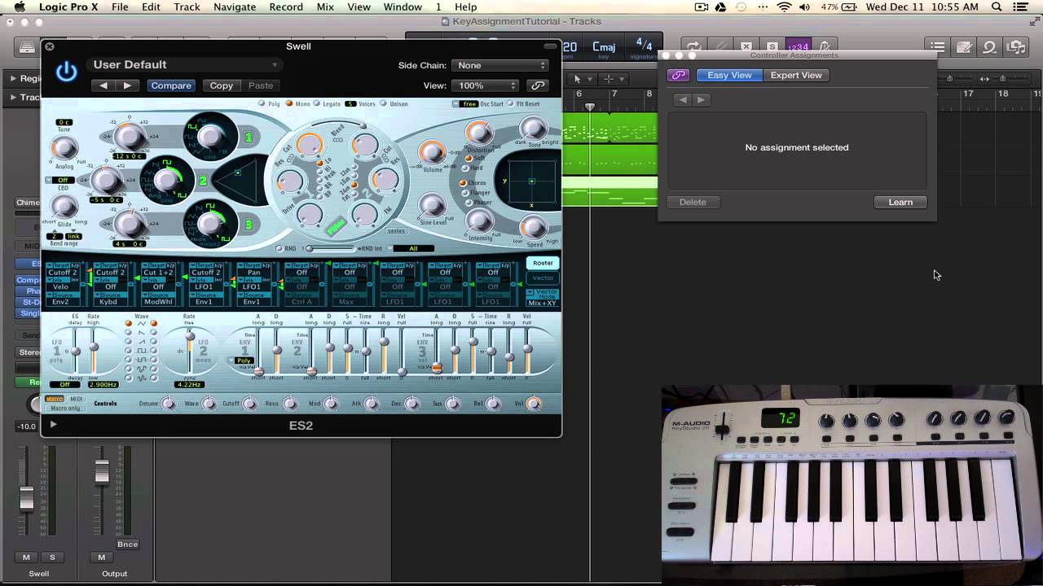Viewport: 1043px width, 586px height.
Task: Mute the Swell channel strip
Action: (x=26, y=558)
